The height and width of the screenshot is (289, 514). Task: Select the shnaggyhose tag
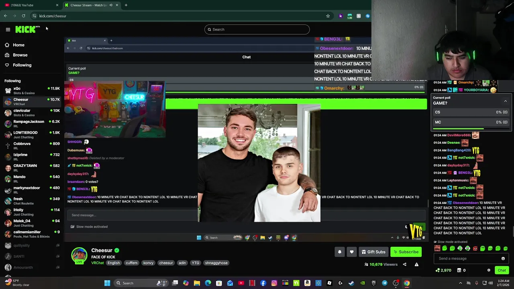pos(216,263)
